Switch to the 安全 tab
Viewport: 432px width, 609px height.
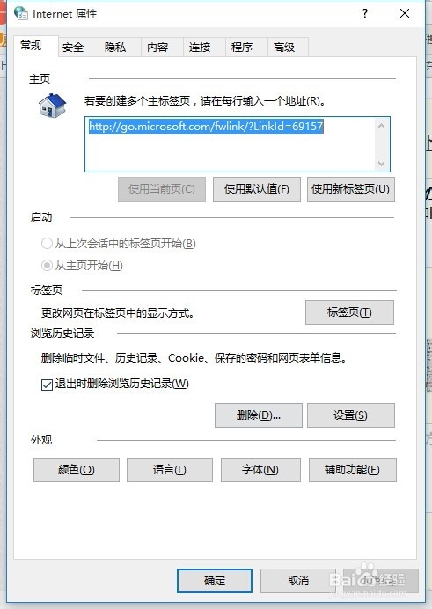pyautogui.click(x=73, y=48)
